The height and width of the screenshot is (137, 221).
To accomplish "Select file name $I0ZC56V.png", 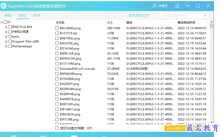I will point(70,104).
